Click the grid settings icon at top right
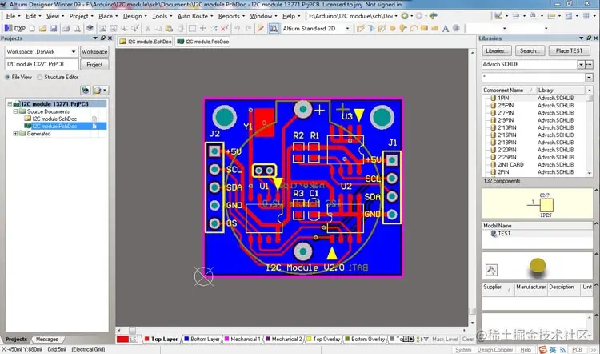Screen dimensions: 600x354 point(586,16)
